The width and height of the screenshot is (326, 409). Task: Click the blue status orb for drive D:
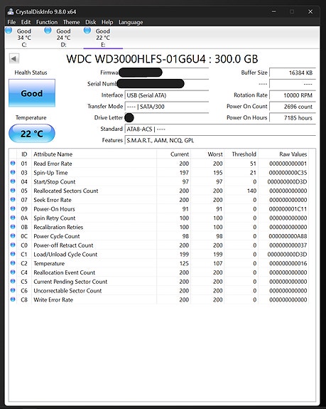(48, 31)
